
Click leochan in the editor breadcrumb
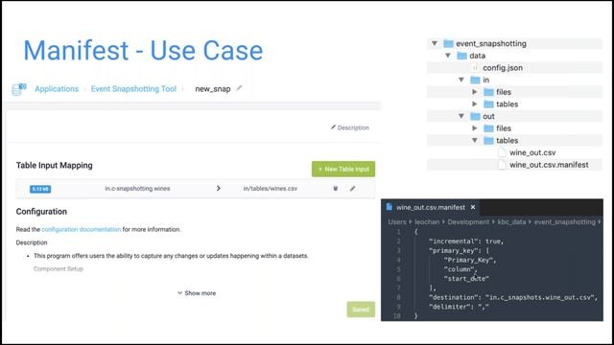click(x=427, y=221)
